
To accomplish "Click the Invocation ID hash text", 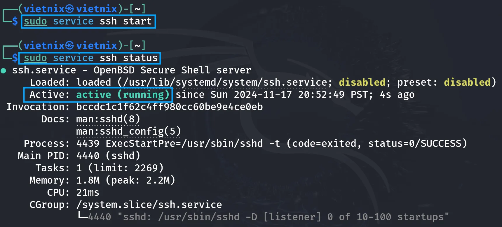I will pos(170,107).
